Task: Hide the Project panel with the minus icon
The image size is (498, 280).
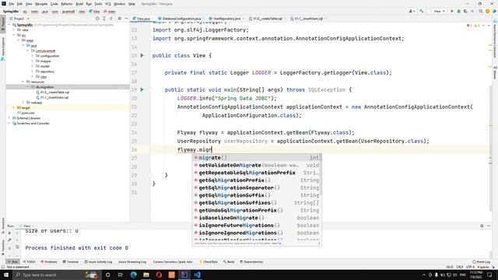Action: 126,19
